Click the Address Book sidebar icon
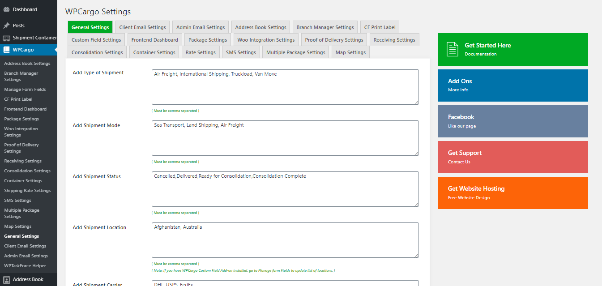This screenshot has width=602, height=286. click(x=6, y=280)
